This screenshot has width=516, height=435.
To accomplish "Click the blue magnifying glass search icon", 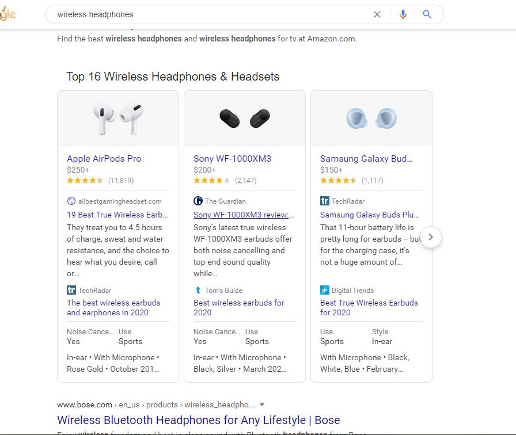I will [x=427, y=14].
